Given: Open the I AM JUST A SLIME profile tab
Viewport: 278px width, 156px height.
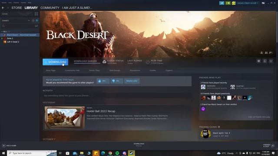Looking at the screenshot, I should pos(77,8).
